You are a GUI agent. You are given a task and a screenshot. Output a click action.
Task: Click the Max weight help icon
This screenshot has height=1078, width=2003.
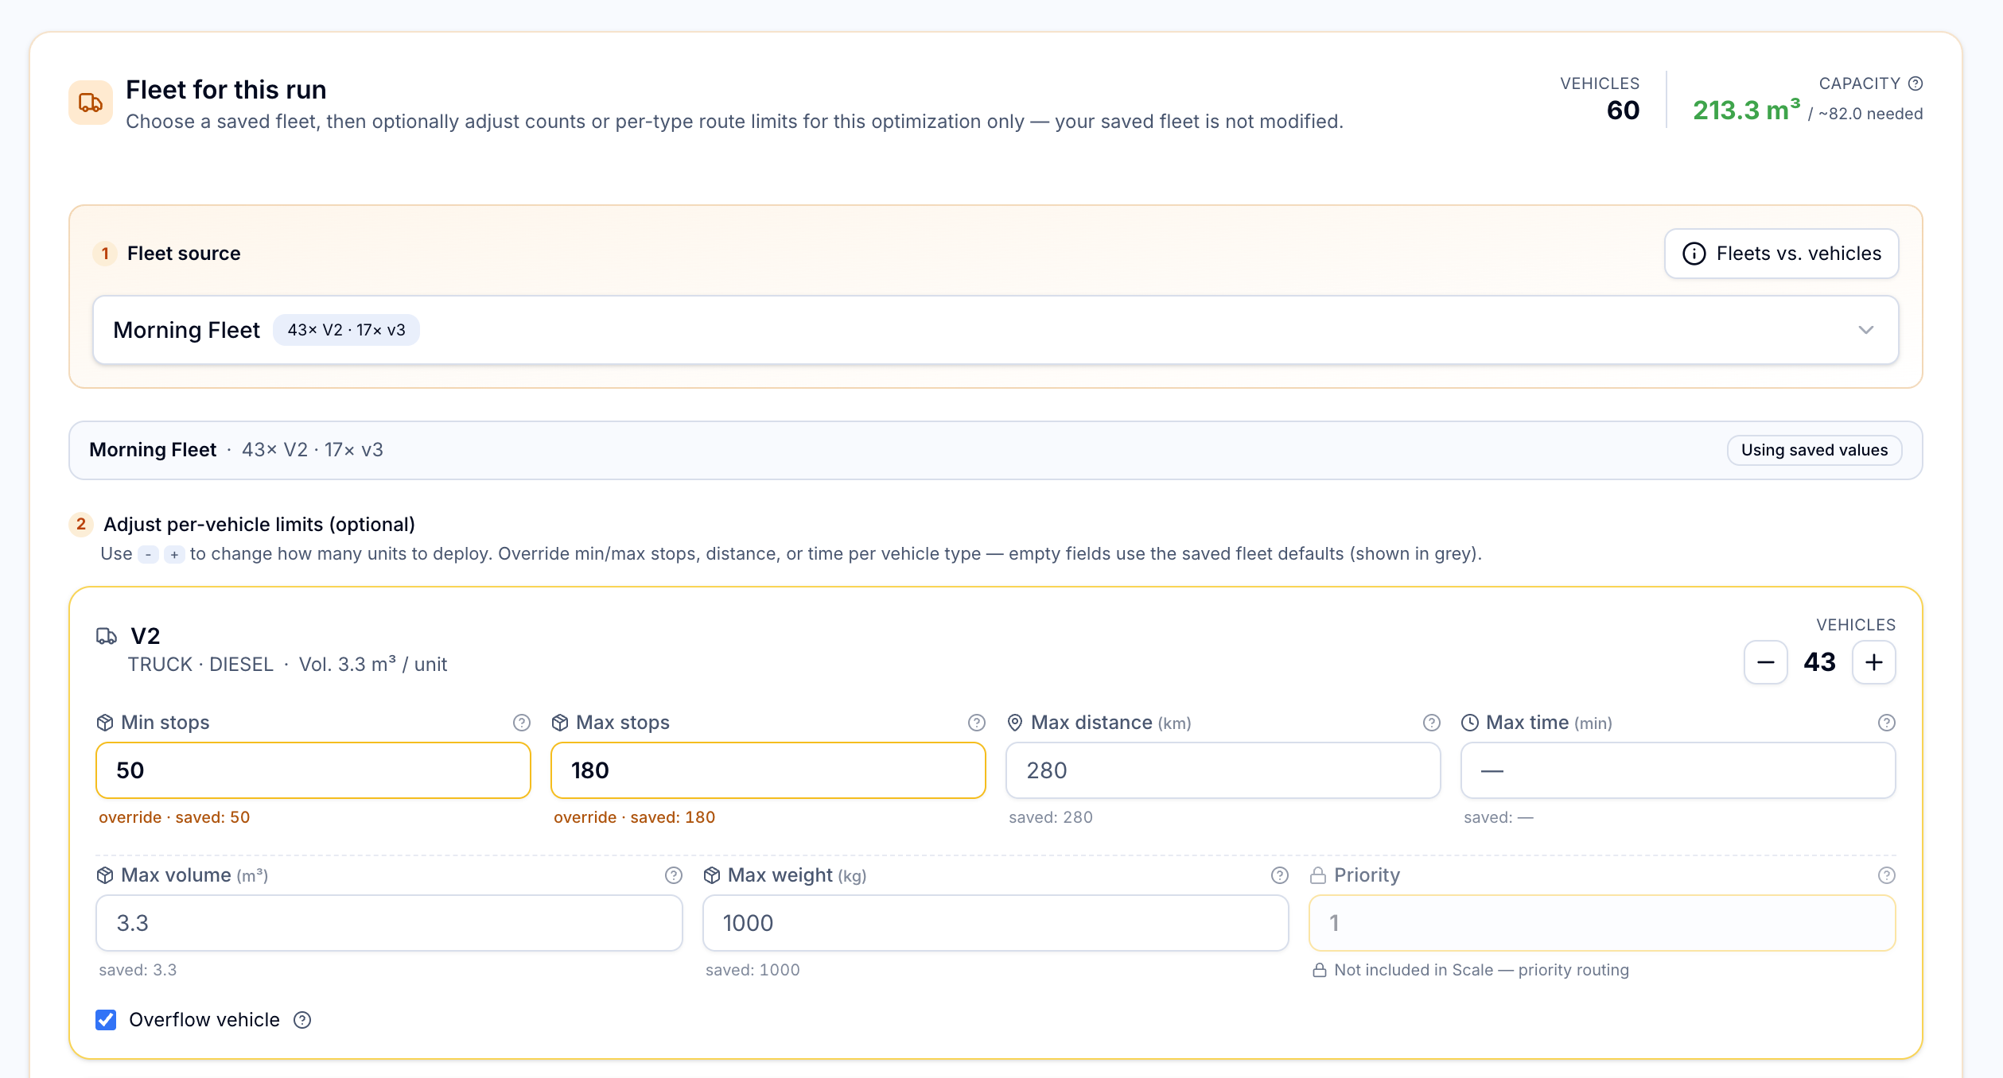tap(1280, 875)
